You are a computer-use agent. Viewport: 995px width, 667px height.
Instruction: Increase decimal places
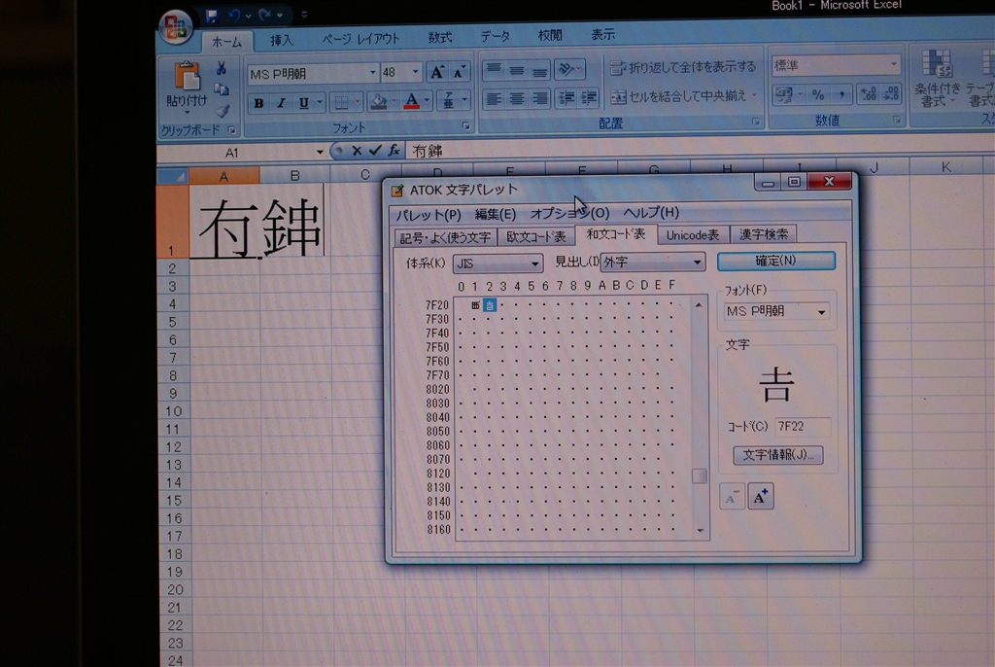868,94
